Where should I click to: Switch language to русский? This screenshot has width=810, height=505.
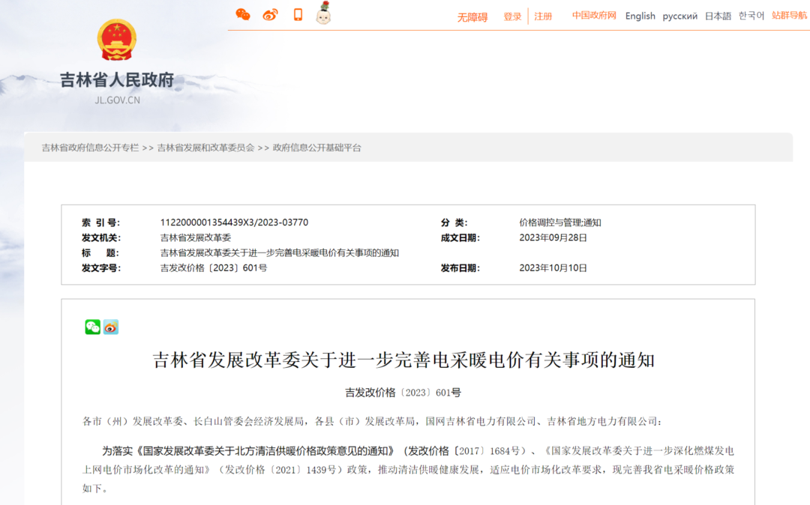[x=679, y=16]
